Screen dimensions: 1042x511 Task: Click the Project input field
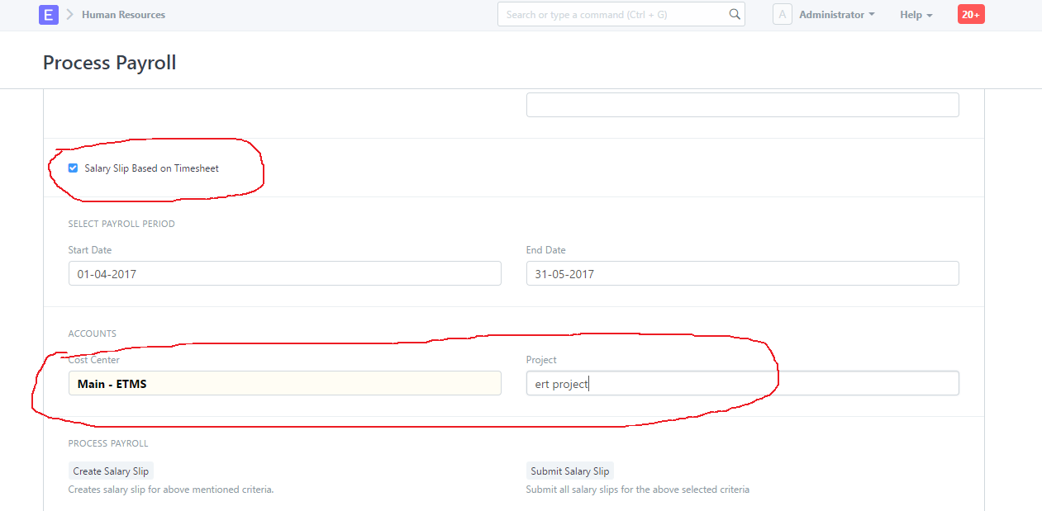tap(743, 383)
